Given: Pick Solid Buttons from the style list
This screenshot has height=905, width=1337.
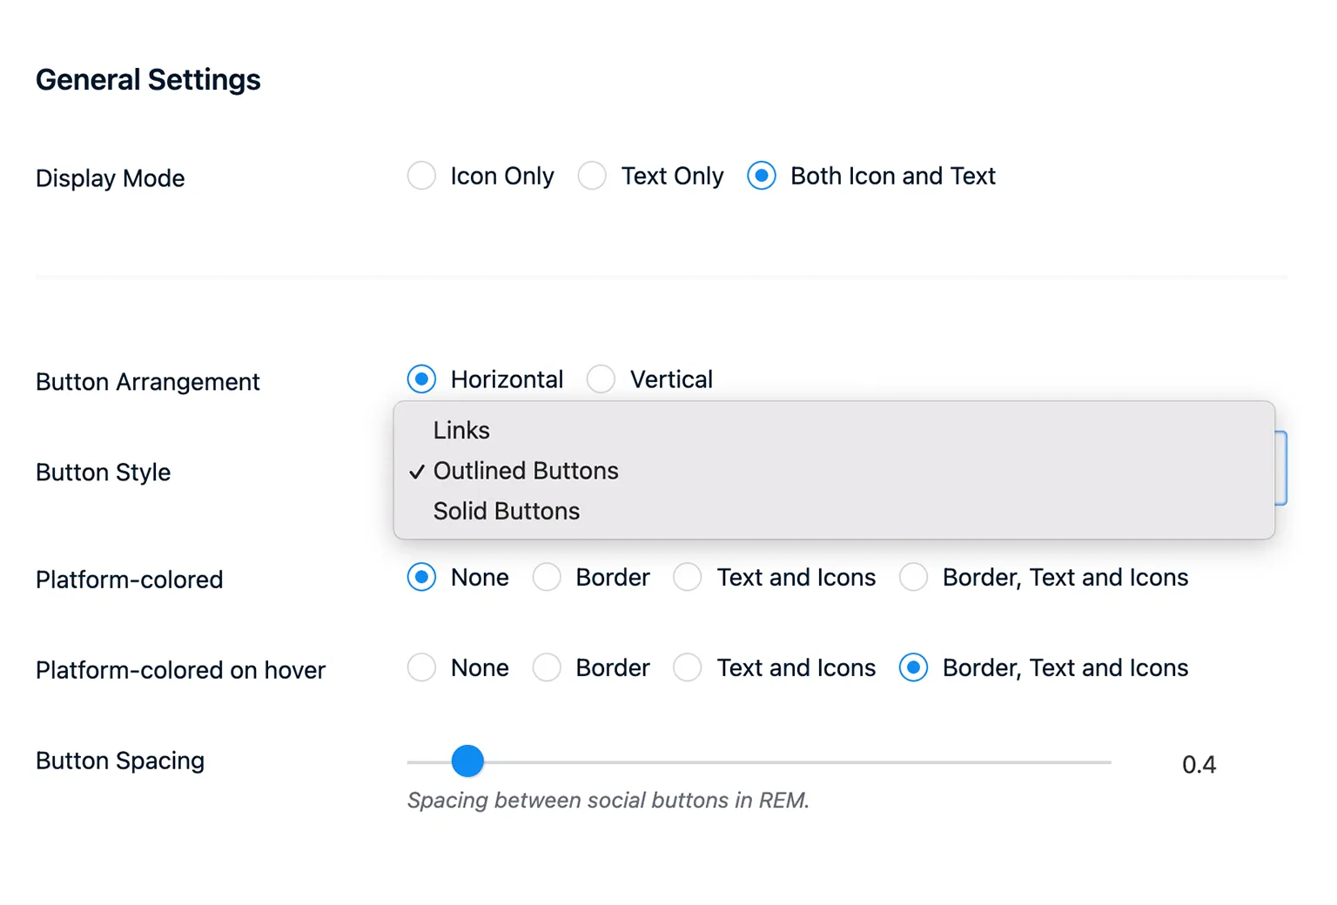Looking at the screenshot, I should point(506,511).
